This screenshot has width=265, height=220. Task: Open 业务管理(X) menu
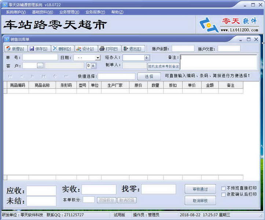point(69,12)
